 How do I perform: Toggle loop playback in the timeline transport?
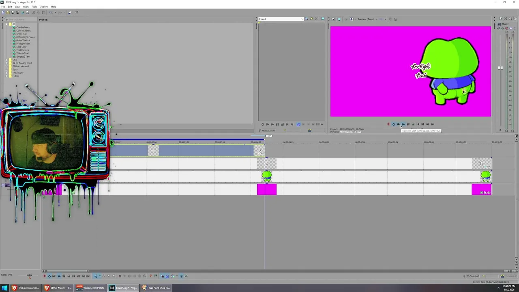point(49,276)
